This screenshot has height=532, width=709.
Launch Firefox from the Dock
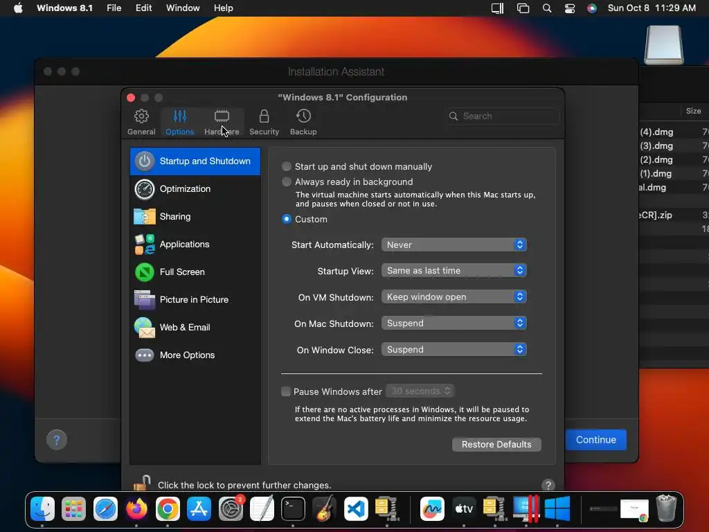coord(136,509)
